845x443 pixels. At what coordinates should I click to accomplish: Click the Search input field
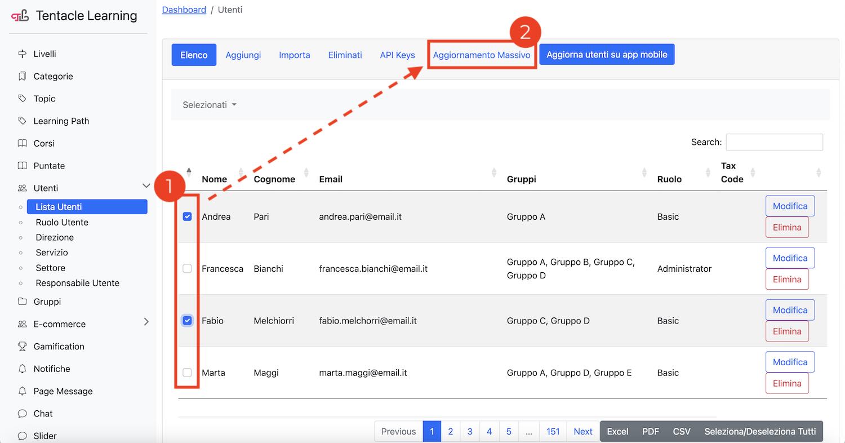click(774, 142)
